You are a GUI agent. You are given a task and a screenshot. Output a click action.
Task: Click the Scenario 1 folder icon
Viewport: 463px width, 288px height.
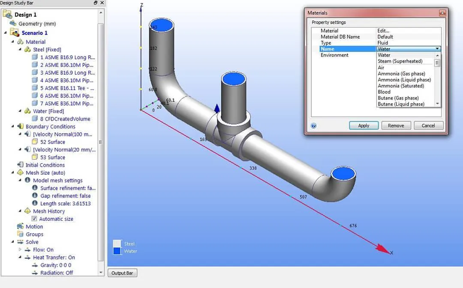(15, 33)
